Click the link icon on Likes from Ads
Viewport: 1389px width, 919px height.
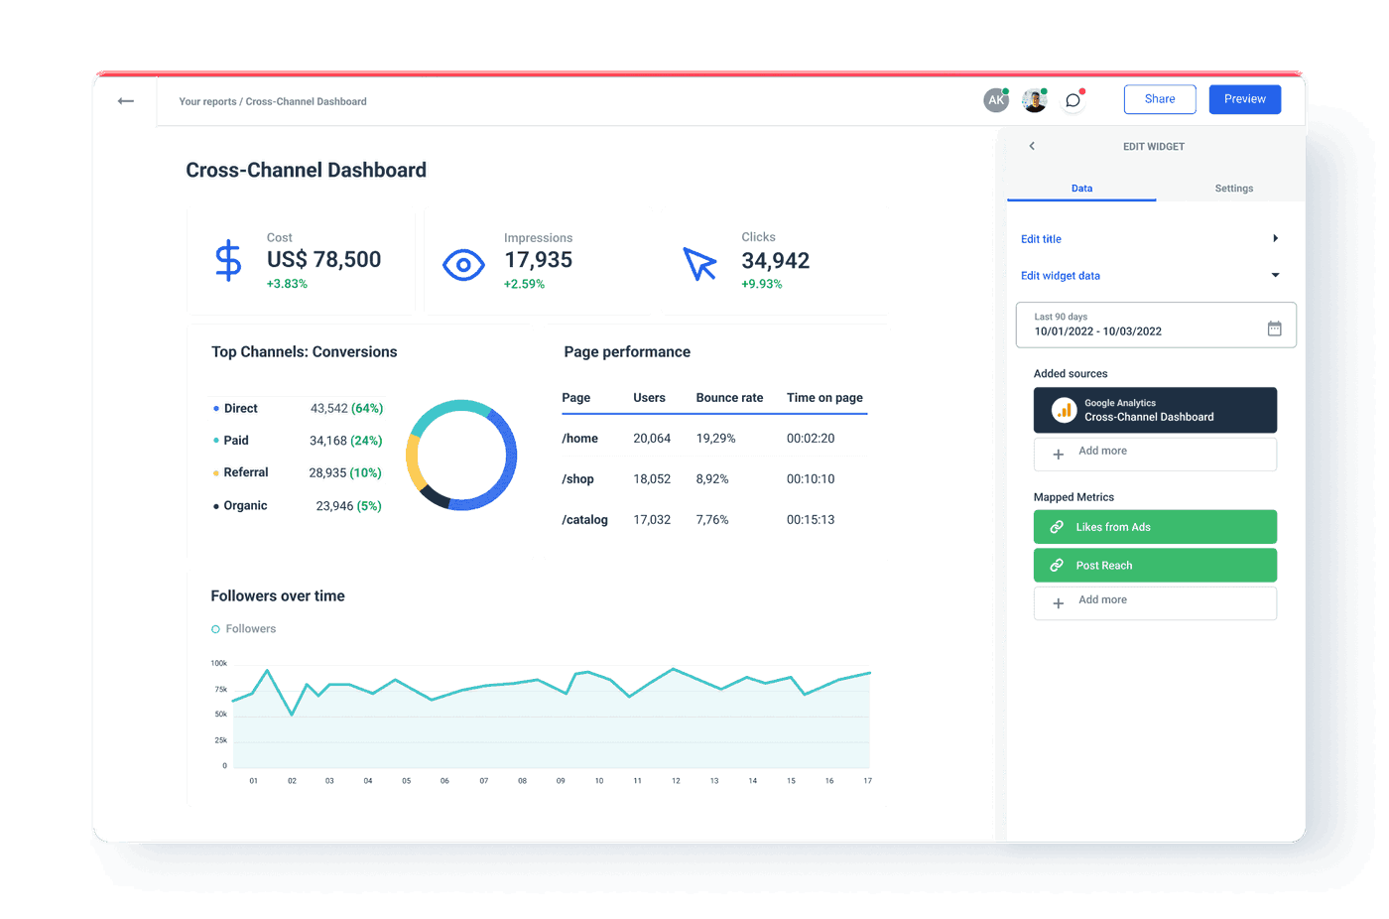point(1057,526)
